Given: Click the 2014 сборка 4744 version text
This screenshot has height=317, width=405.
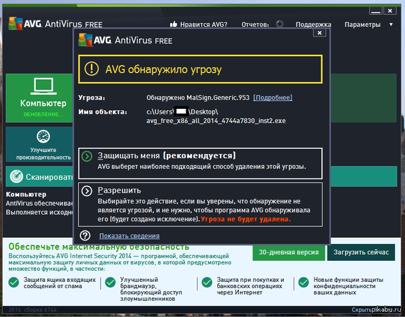Looking at the screenshot, I should [x=32, y=310].
